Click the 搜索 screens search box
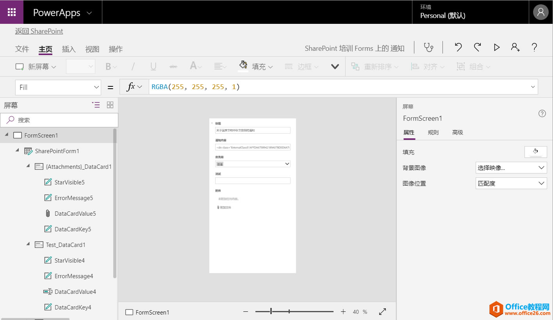 pyautogui.click(x=59, y=120)
